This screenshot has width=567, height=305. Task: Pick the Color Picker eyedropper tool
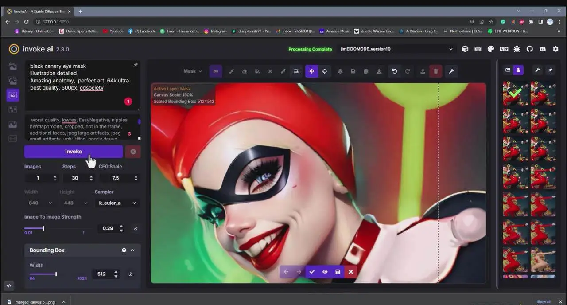[283, 71]
